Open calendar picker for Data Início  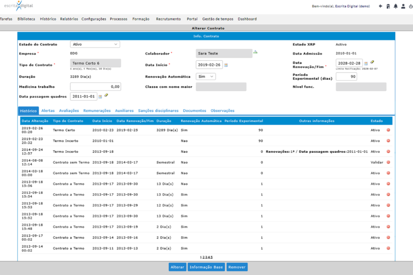click(226, 65)
